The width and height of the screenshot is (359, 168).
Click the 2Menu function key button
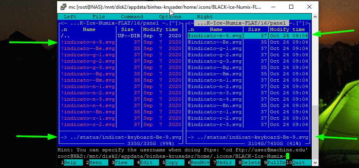click(x=97, y=162)
